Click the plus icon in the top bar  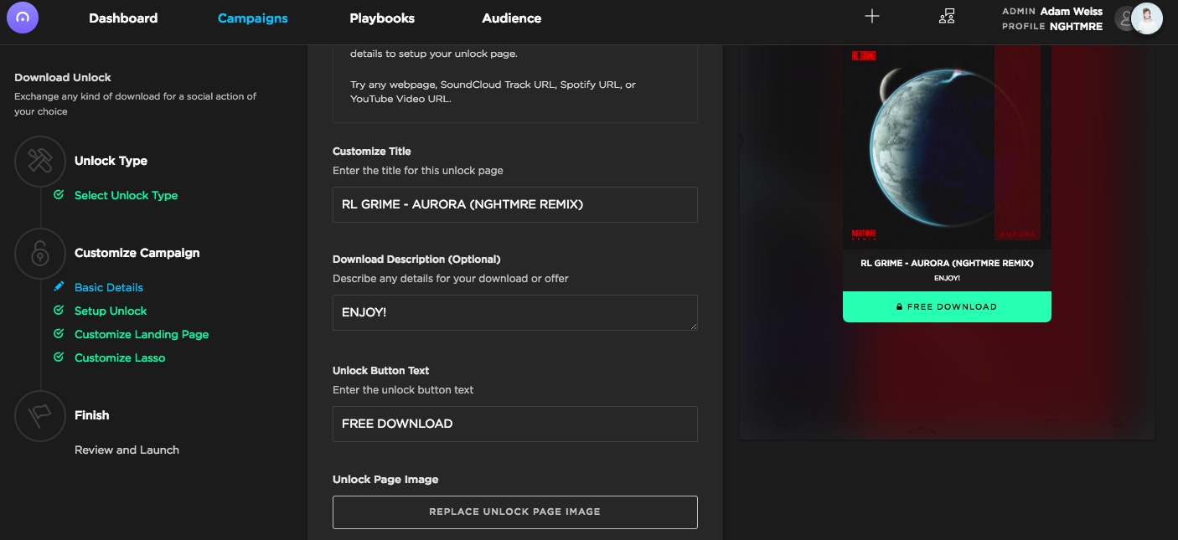pyautogui.click(x=872, y=17)
